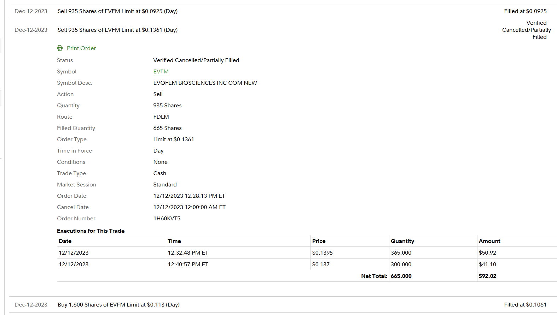Click the $92.02 net total amount
The image size is (557, 315).
pos(487,276)
